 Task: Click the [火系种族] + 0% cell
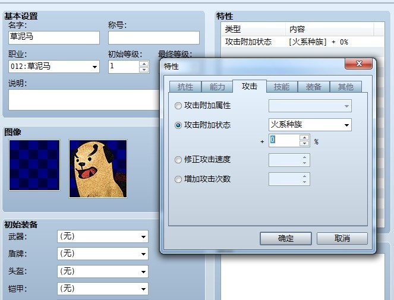319,42
